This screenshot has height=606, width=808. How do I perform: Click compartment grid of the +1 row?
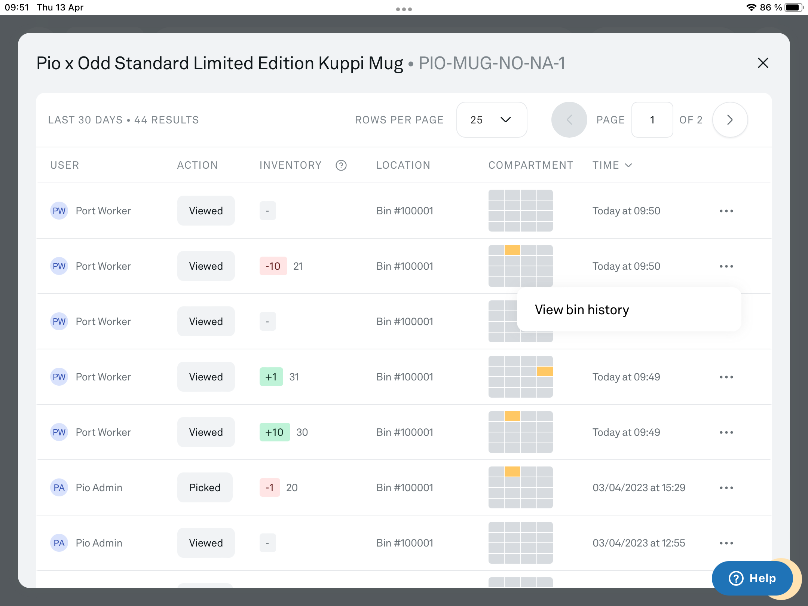520,377
